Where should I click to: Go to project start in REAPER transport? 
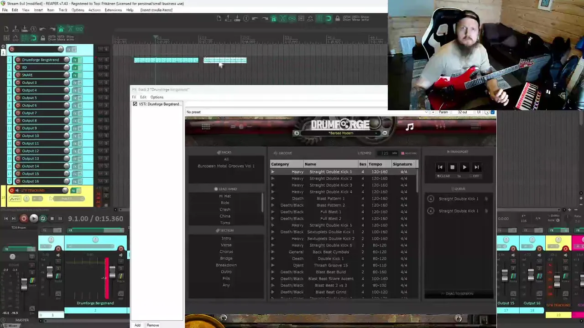point(6,219)
